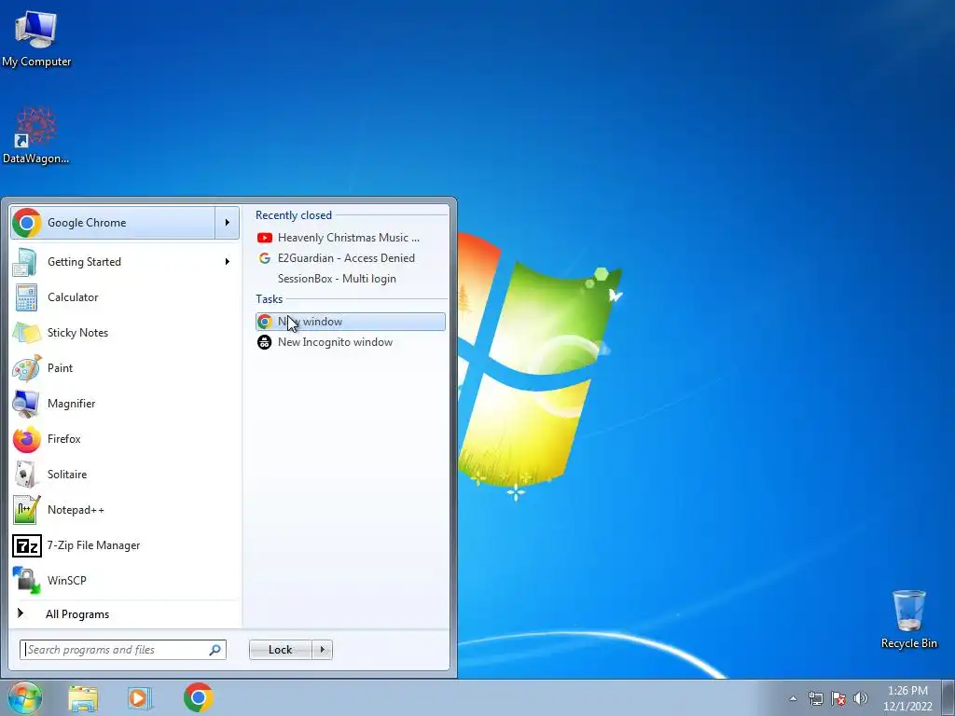Image resolution: width=955 pixels, height=716 pixels.
Task: Click the search magnifier icon
Action: 215,650
